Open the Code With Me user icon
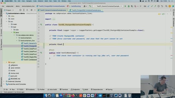Screen dimensions: 175x98 click(85, 6)
